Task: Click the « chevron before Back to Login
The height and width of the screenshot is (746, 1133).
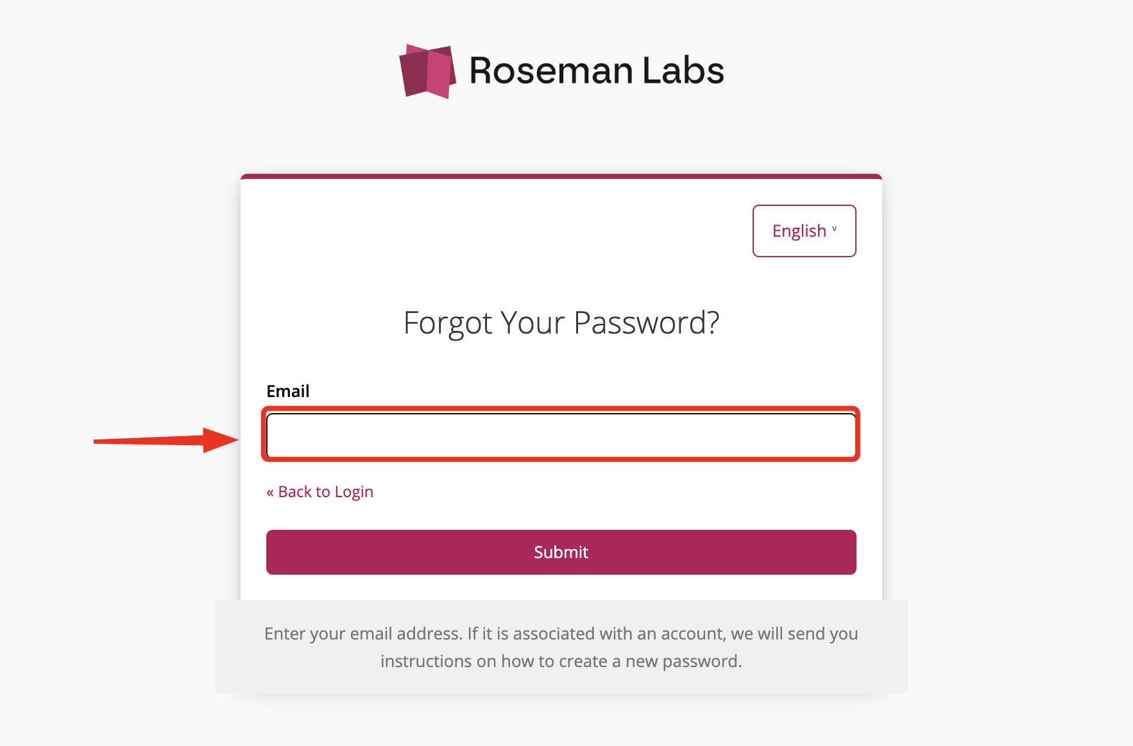Action: [x=270, y=492]
